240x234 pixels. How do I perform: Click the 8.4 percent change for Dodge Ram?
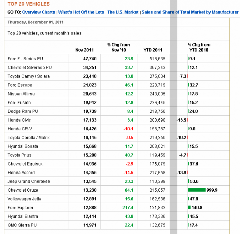(x=130, y=111)
